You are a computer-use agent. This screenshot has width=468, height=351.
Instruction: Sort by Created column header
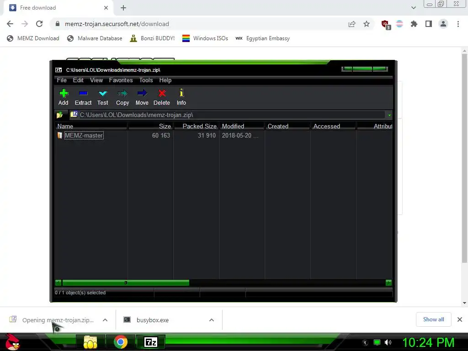(x=287, y=126)
